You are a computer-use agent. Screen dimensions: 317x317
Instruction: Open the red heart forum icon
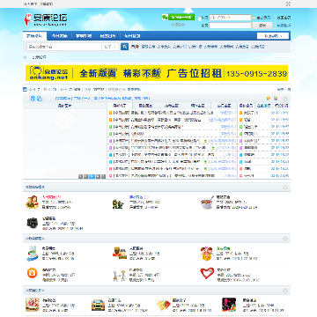207,273
